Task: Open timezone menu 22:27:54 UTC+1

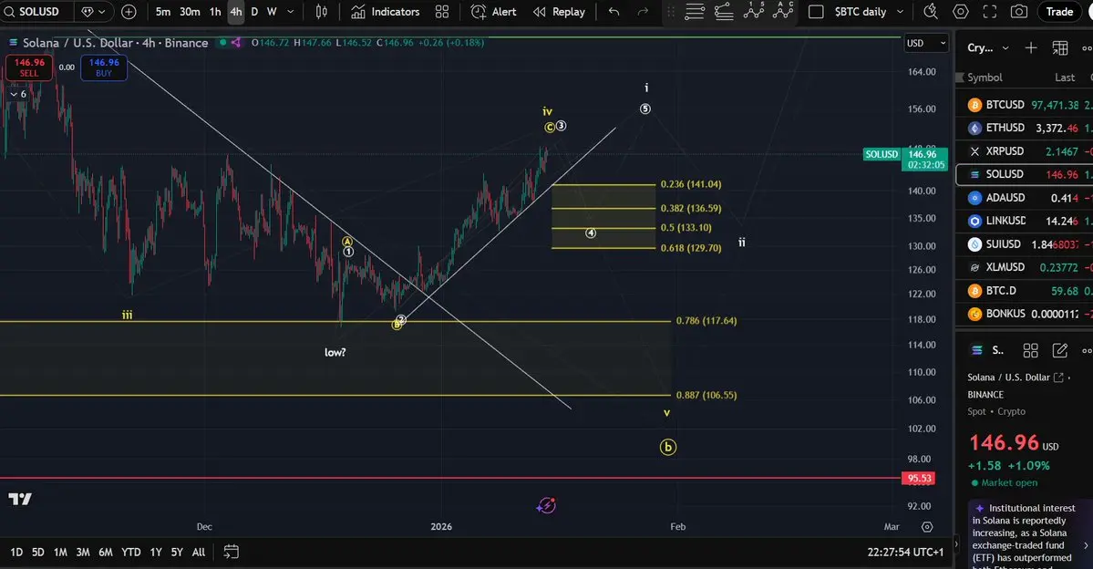Action: pos(905,553)
